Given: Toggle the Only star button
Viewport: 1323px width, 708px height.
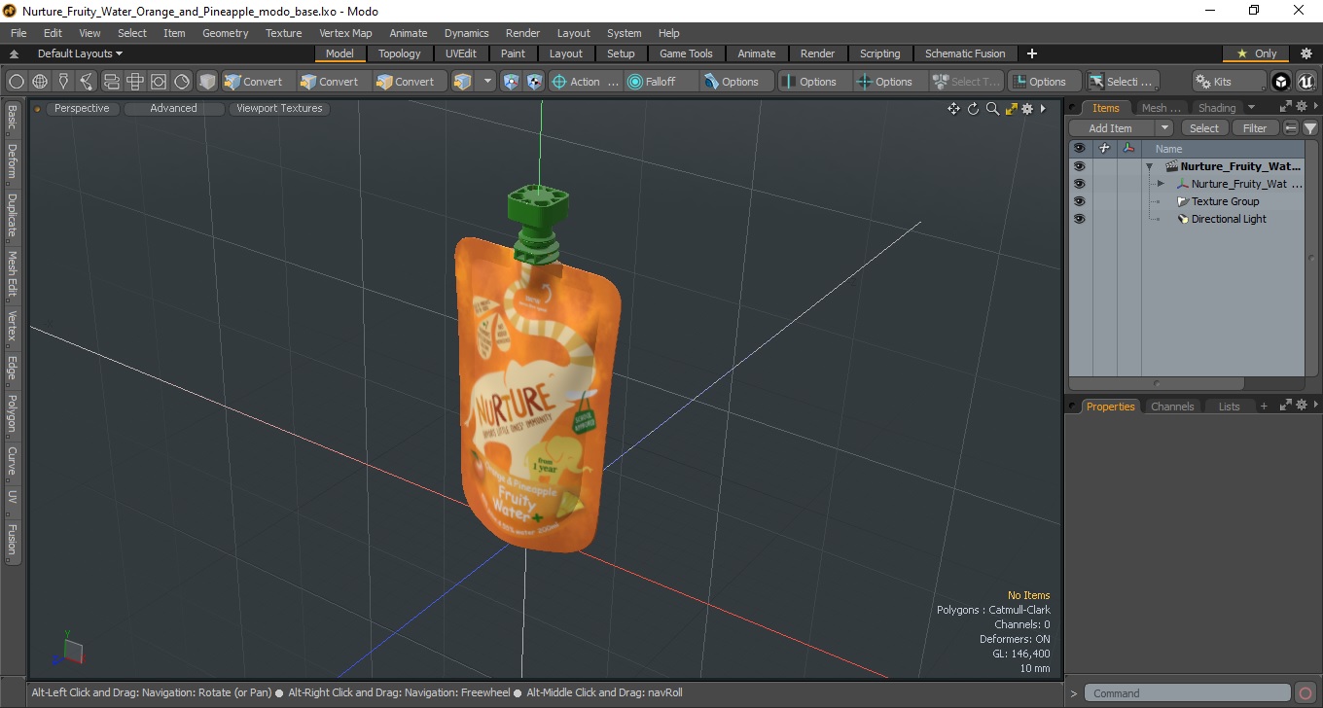Looking at the screenshot, I should point(1256,53).
